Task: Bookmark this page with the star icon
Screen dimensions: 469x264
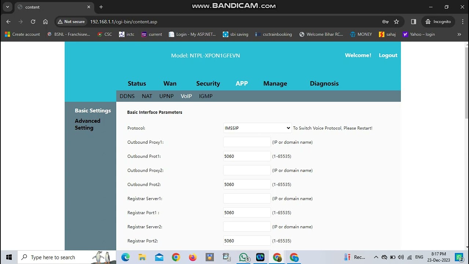Action: pyautogui.click(x=396, y=22)
